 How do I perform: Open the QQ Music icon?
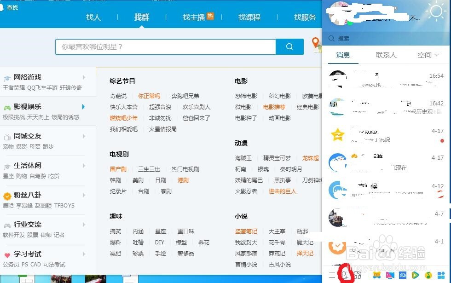(x=428, y=275)
